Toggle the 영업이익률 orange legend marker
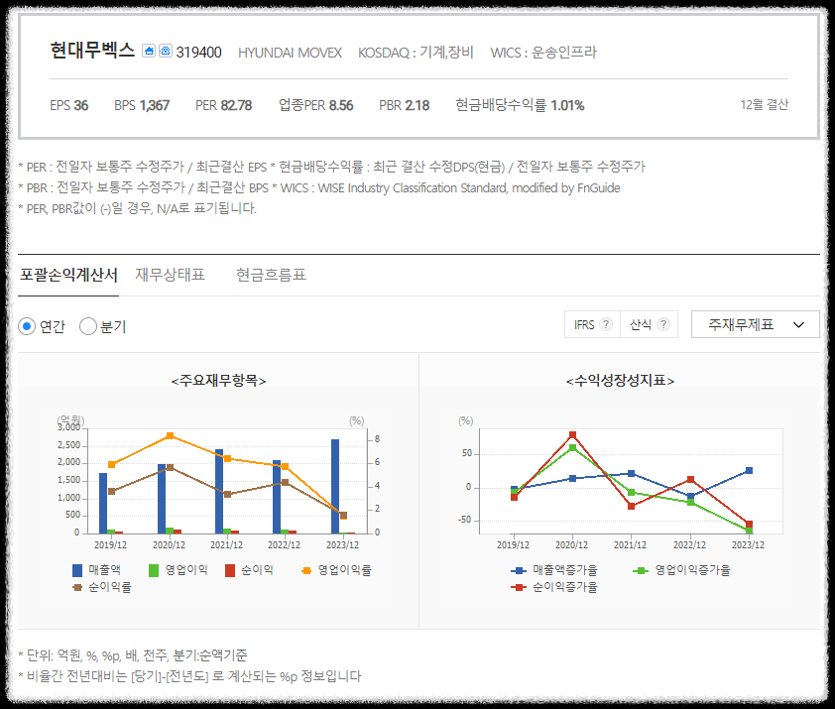The image size is (835, 709). pos(306,570)
